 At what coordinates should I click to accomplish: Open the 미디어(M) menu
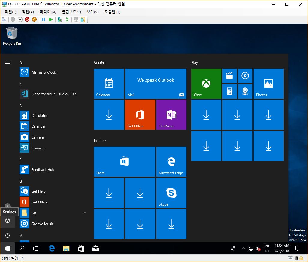(48, 12)
